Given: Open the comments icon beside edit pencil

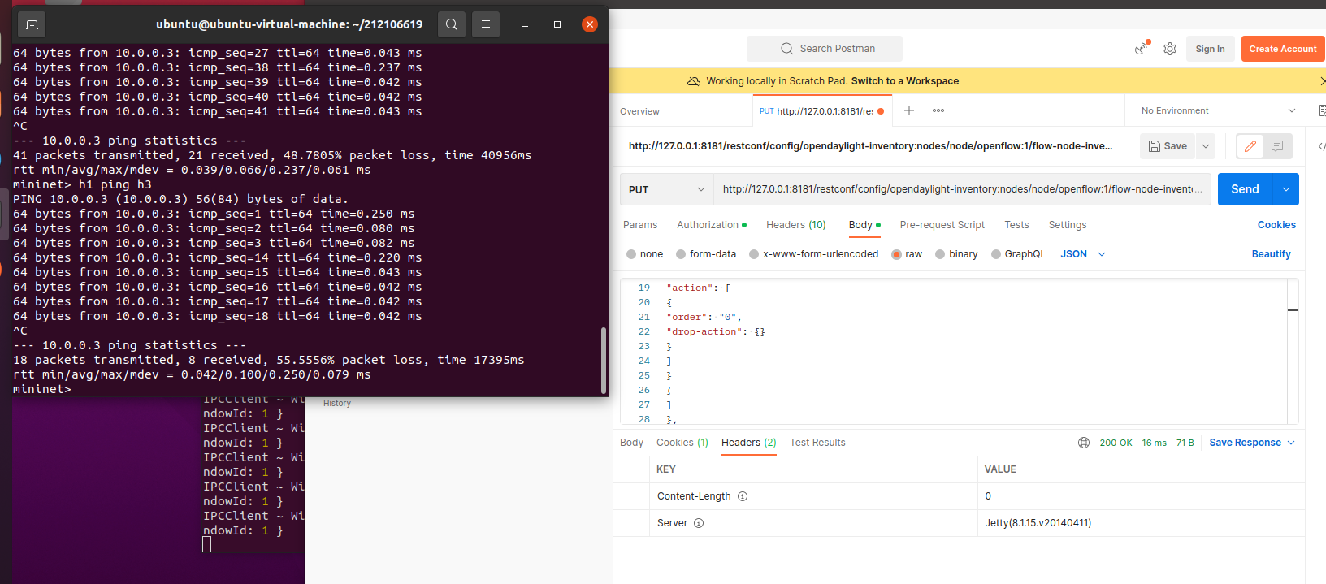Looking at the screenshot, I should coord(1277,146).
